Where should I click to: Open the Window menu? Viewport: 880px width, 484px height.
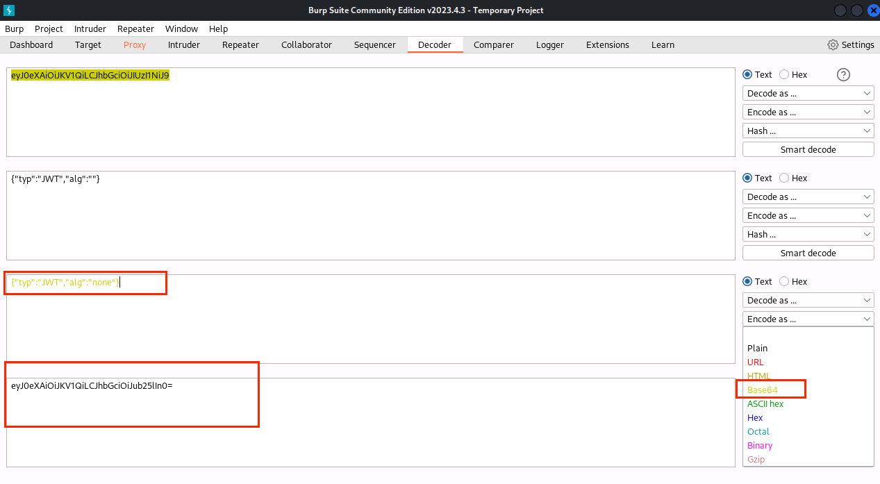click(181, 28)
